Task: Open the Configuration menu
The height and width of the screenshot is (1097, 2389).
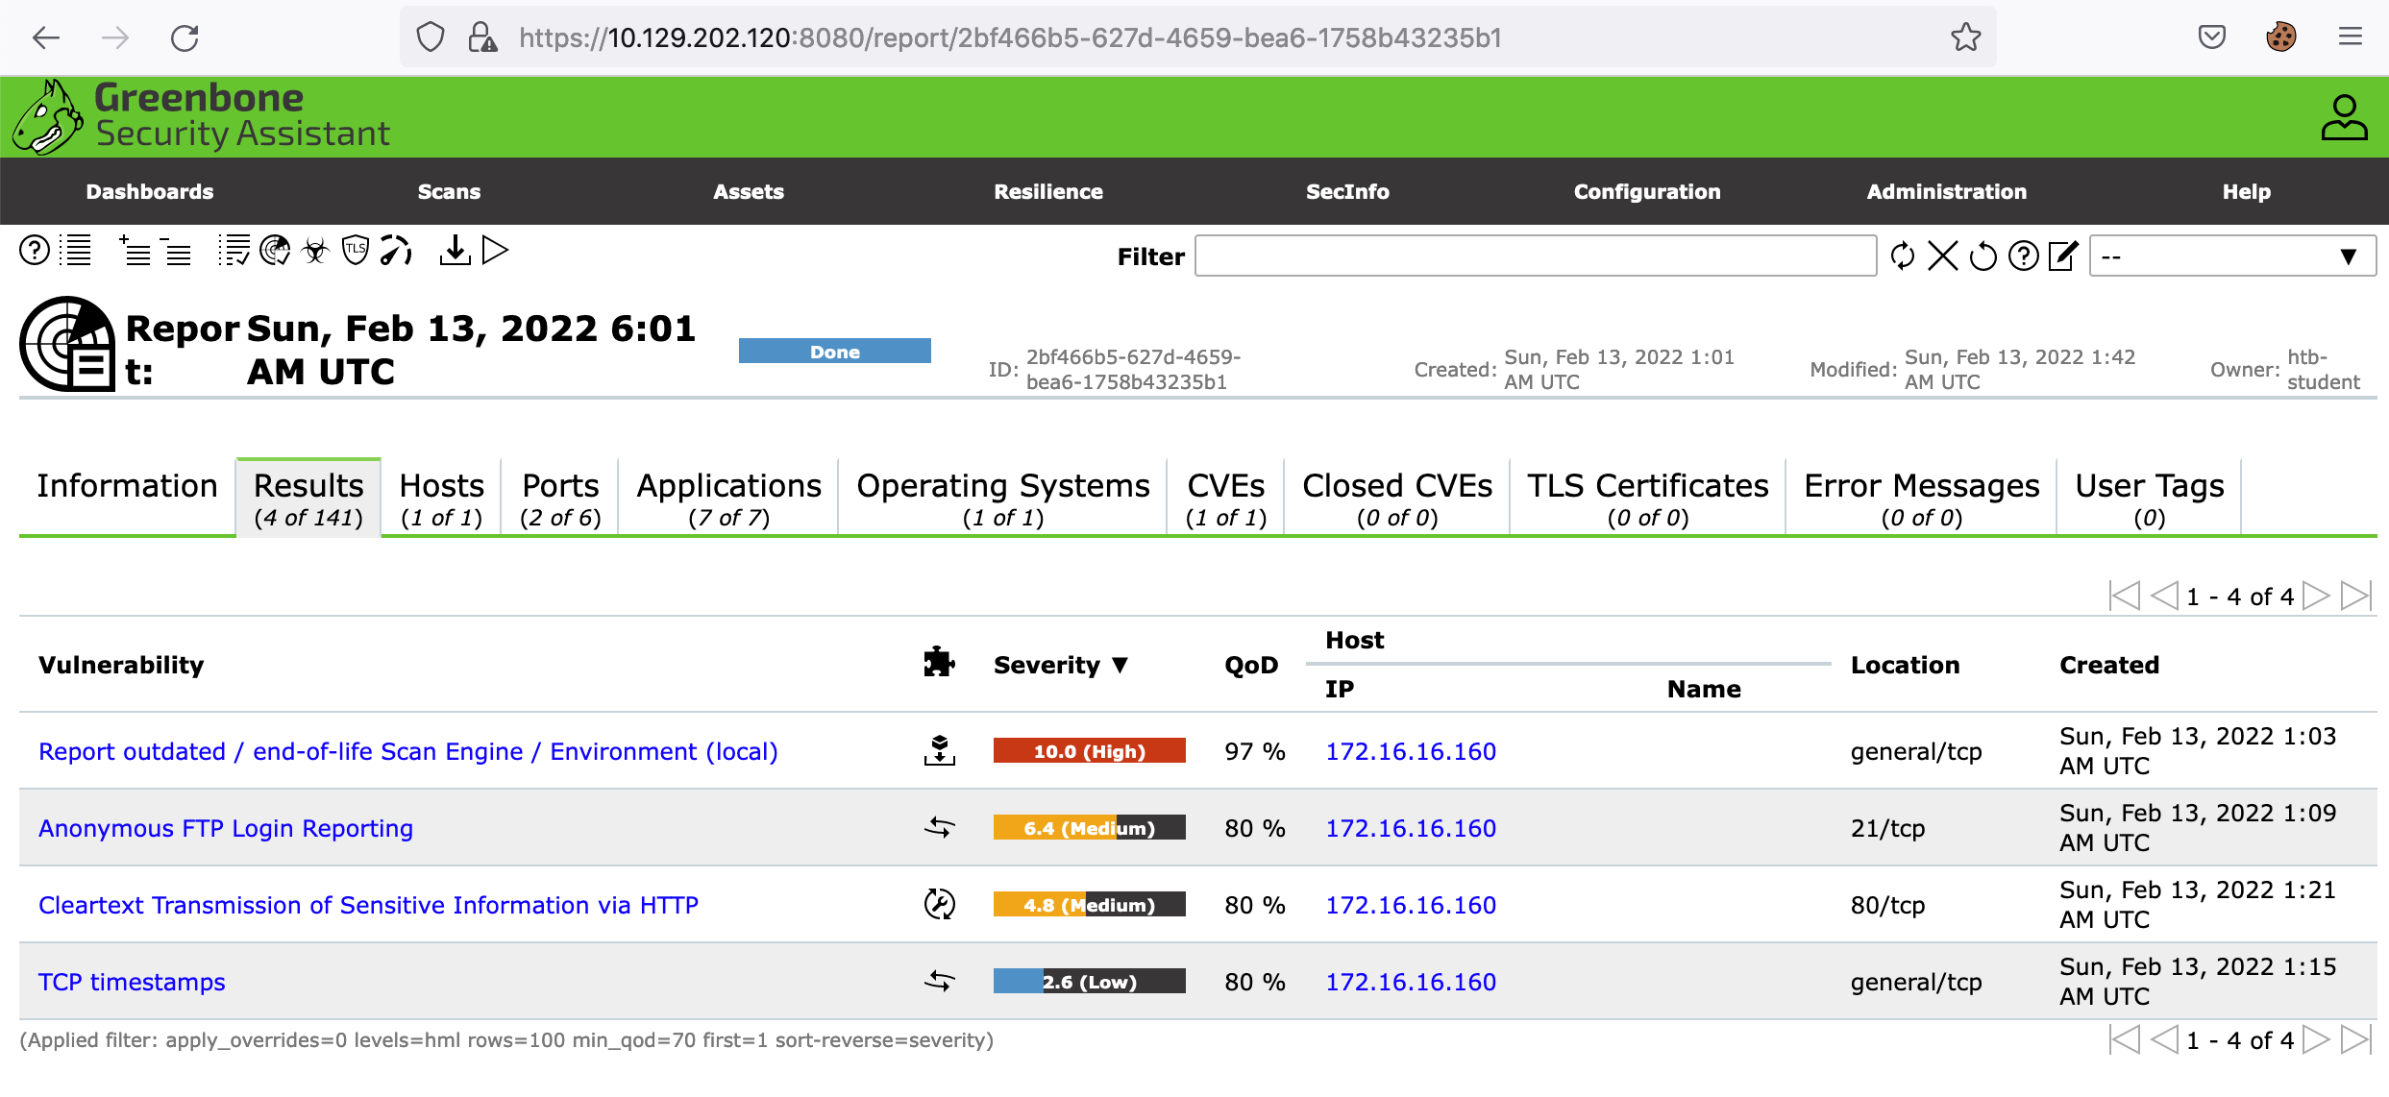Action: tap(1646, 191)
